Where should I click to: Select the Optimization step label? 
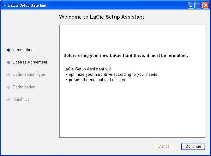pos(24,87)
